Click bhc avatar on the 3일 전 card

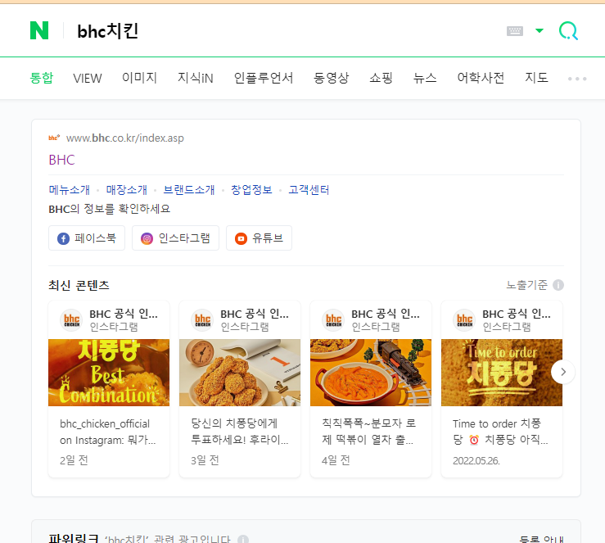point(202,320)
